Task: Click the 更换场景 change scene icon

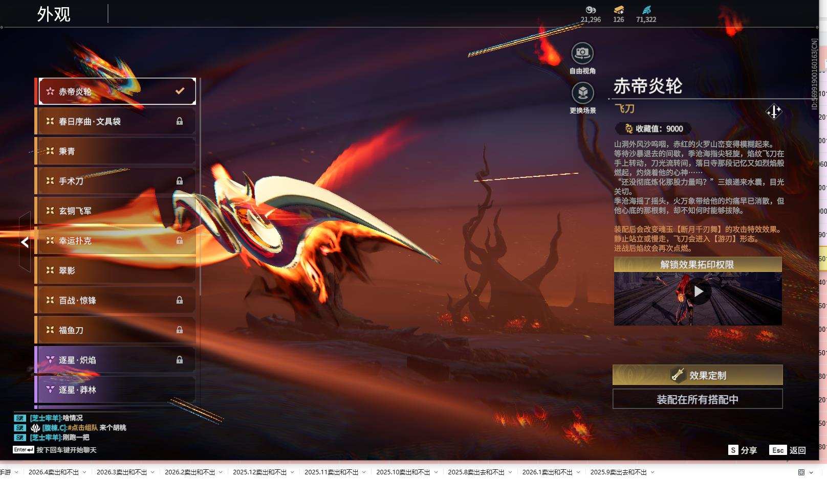Action: [x=582, y=93]
